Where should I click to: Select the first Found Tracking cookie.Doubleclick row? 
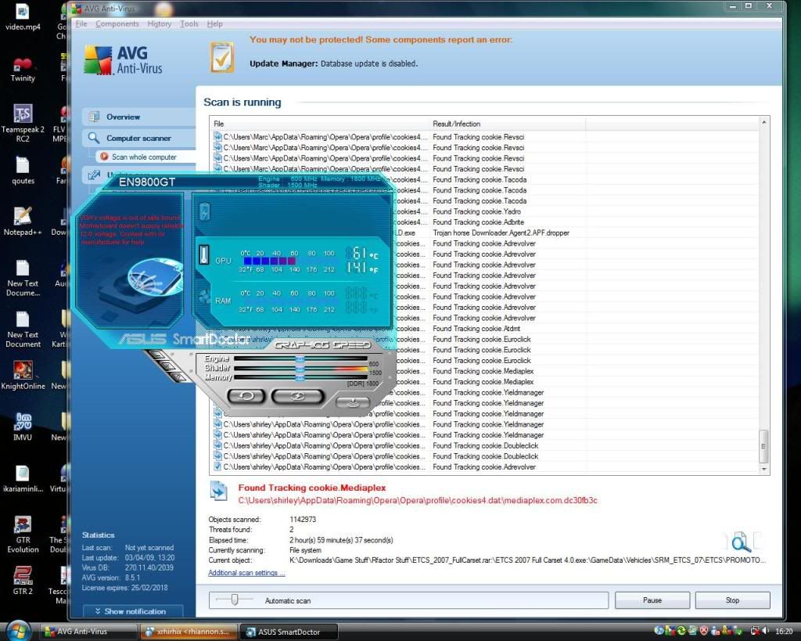[485, 446]
